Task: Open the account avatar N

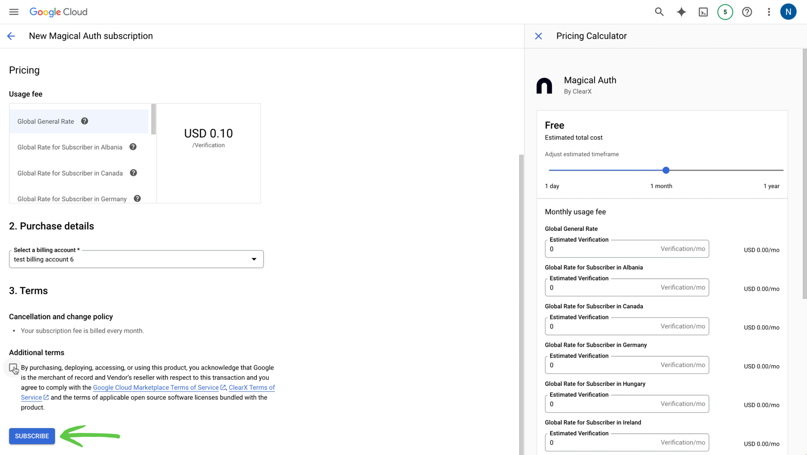Action: point(788,12)
